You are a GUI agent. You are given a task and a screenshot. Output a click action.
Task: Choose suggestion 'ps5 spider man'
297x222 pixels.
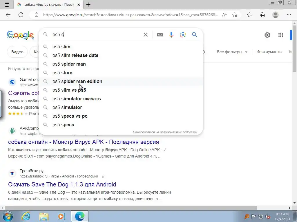point(121,64)
